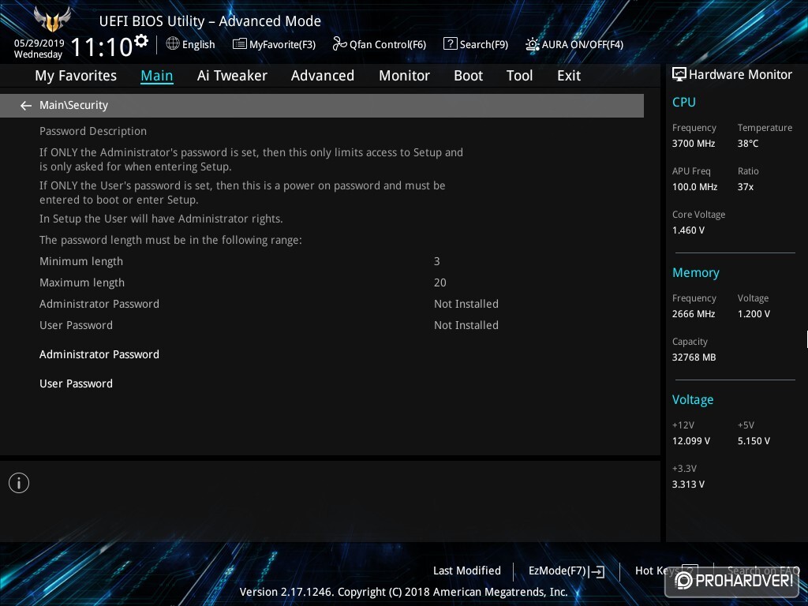
Task: Switch to the Tool tab
Action: pos(519,76)
